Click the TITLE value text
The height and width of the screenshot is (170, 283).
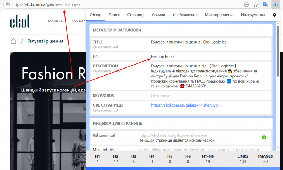(x=188, y=42)
